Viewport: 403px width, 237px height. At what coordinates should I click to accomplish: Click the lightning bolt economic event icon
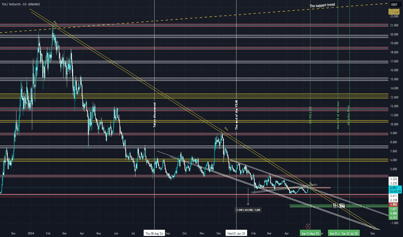(308, 227)
